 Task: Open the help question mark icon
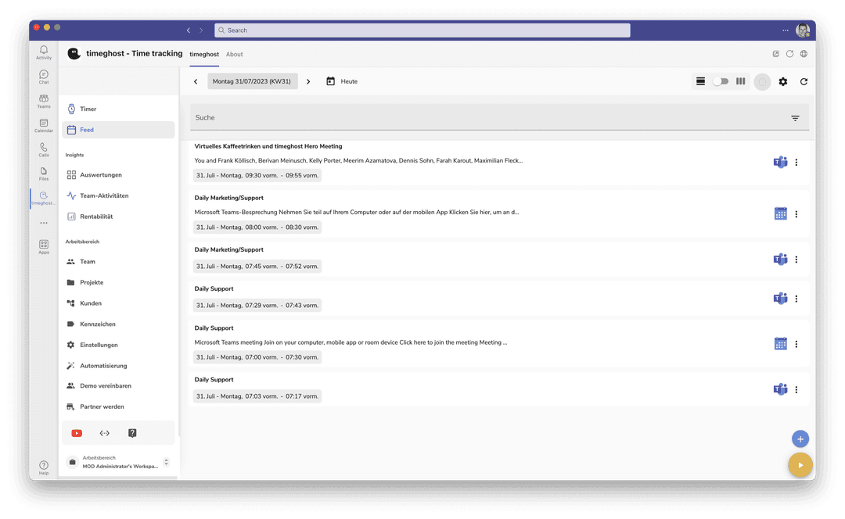pos(131,432)
